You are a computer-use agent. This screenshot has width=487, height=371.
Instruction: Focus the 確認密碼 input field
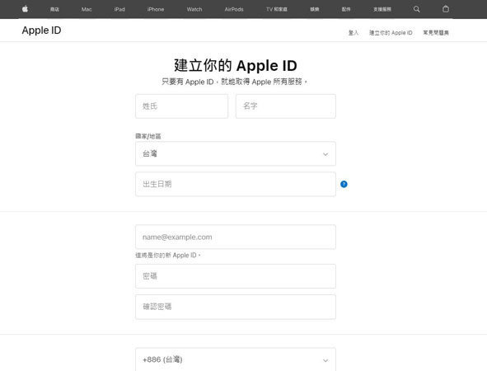pos(236,307)
